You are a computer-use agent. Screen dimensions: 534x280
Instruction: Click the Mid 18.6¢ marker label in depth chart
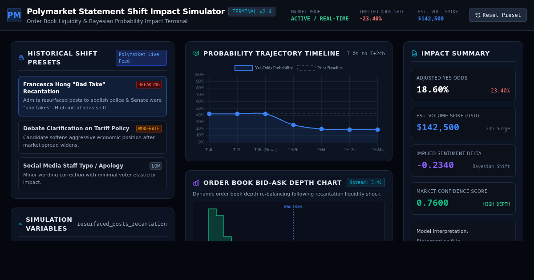(x=293, y=206)
